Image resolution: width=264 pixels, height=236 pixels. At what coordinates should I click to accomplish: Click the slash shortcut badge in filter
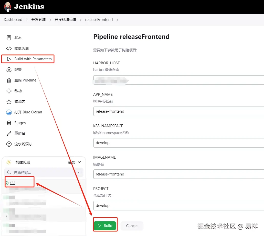point(78,172)
